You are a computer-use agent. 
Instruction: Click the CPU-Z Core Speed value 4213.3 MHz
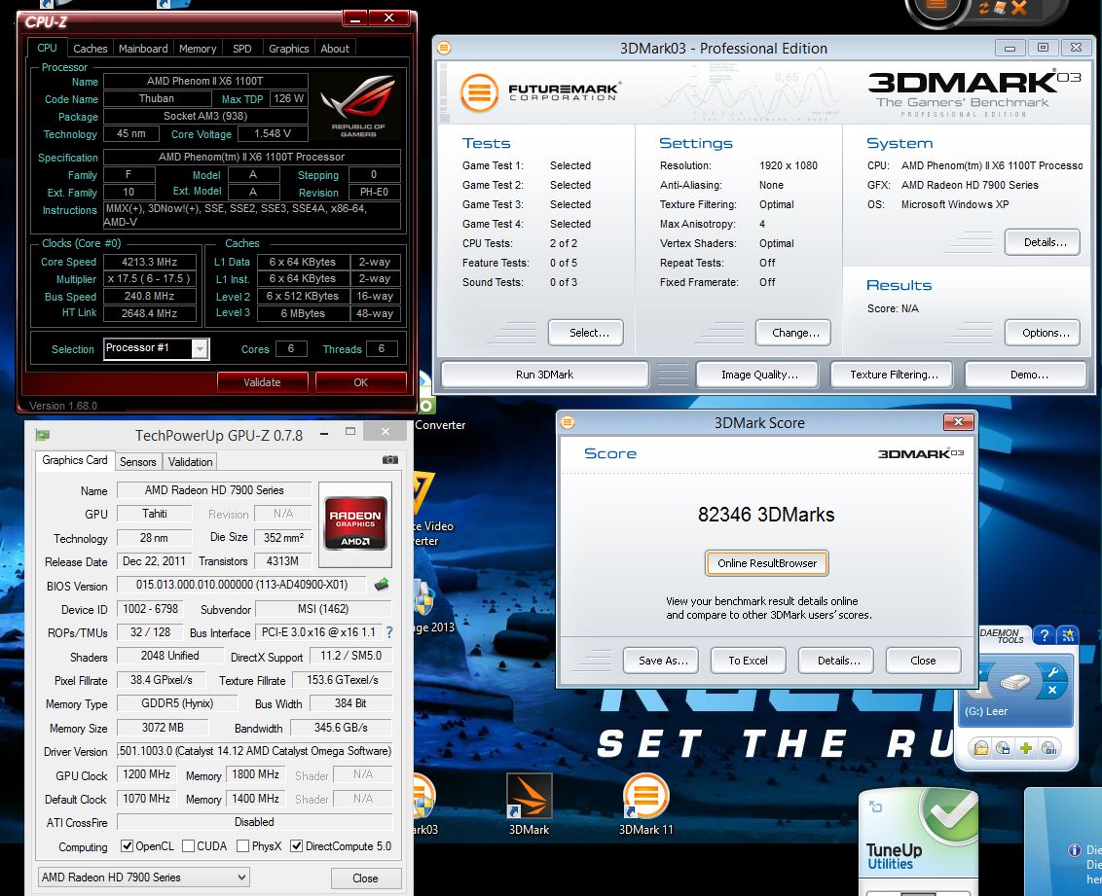click(x=149, y=262)
